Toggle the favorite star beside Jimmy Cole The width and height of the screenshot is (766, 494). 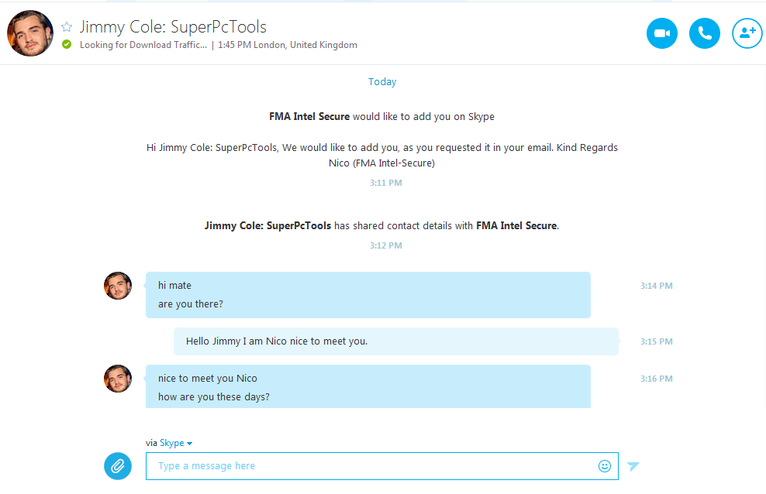pyautogui.click(x=67, y=27)
